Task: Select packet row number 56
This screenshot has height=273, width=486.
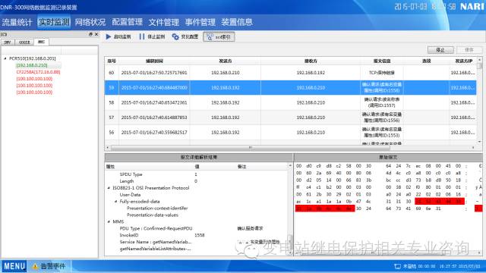Action: pos(290,132)
